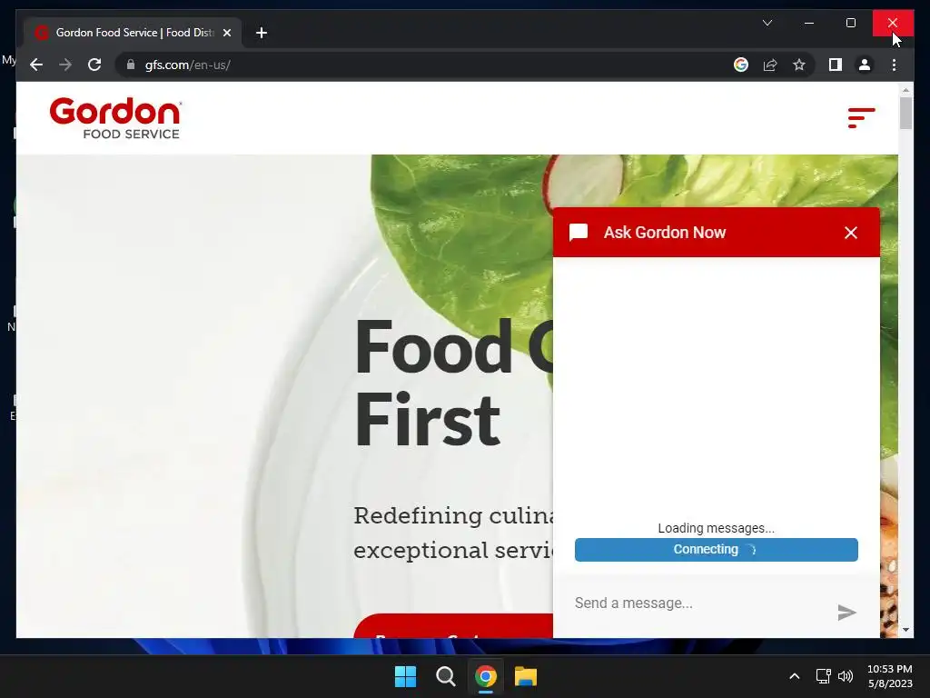The width and height of the screenshot is (930, 698).
Task: Open a new tab with the plus button
Action: (262, 33)
